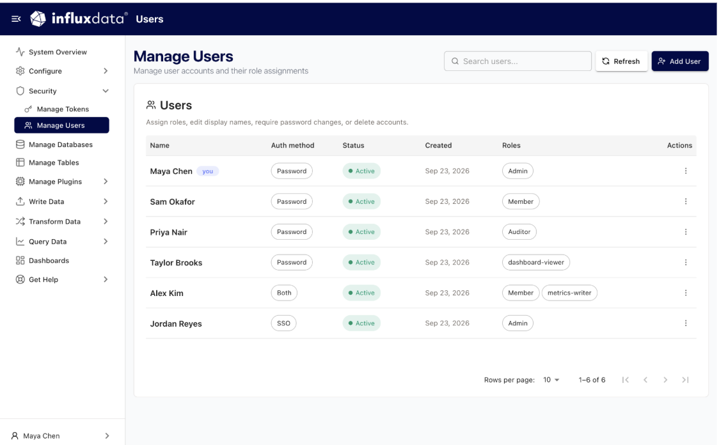Click the InfluxData logo
The height and width of the screenshot is (445, 719).
pyautogui.click(x=79, y=19)
